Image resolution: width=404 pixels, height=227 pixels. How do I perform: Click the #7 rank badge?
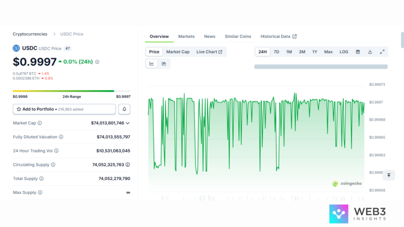[x=67, y=48]
